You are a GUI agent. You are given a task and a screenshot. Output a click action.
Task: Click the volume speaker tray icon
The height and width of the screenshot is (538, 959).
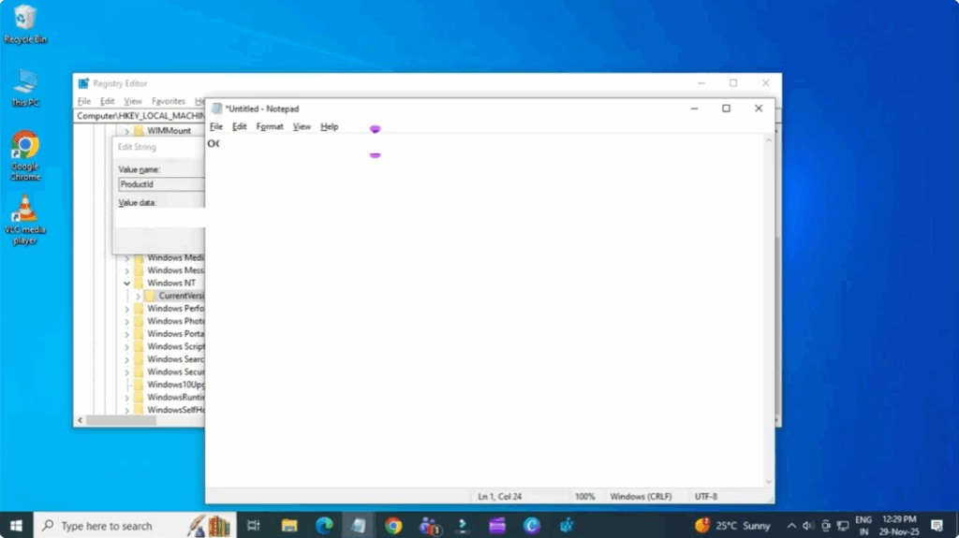point(808,526)
